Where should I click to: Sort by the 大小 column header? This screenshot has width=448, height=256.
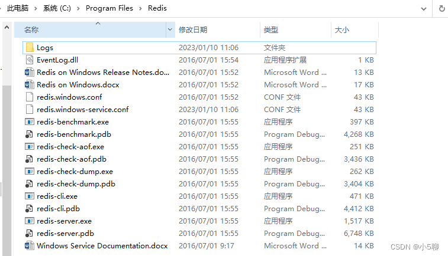pyautogui.click(x=342, y=29)
